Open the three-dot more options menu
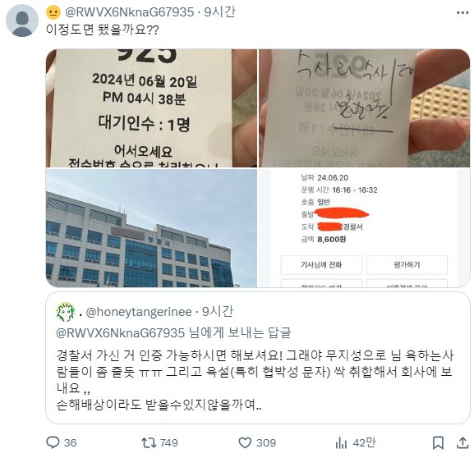 [x=462, y=12]
